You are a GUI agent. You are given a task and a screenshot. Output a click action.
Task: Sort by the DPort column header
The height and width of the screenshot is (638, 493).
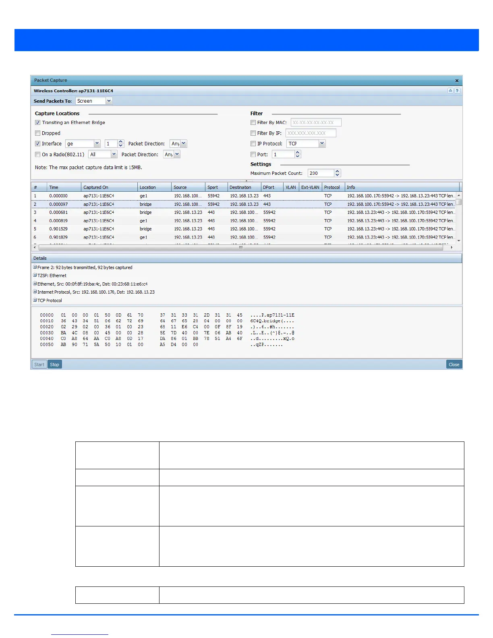[x=272, y=187]
